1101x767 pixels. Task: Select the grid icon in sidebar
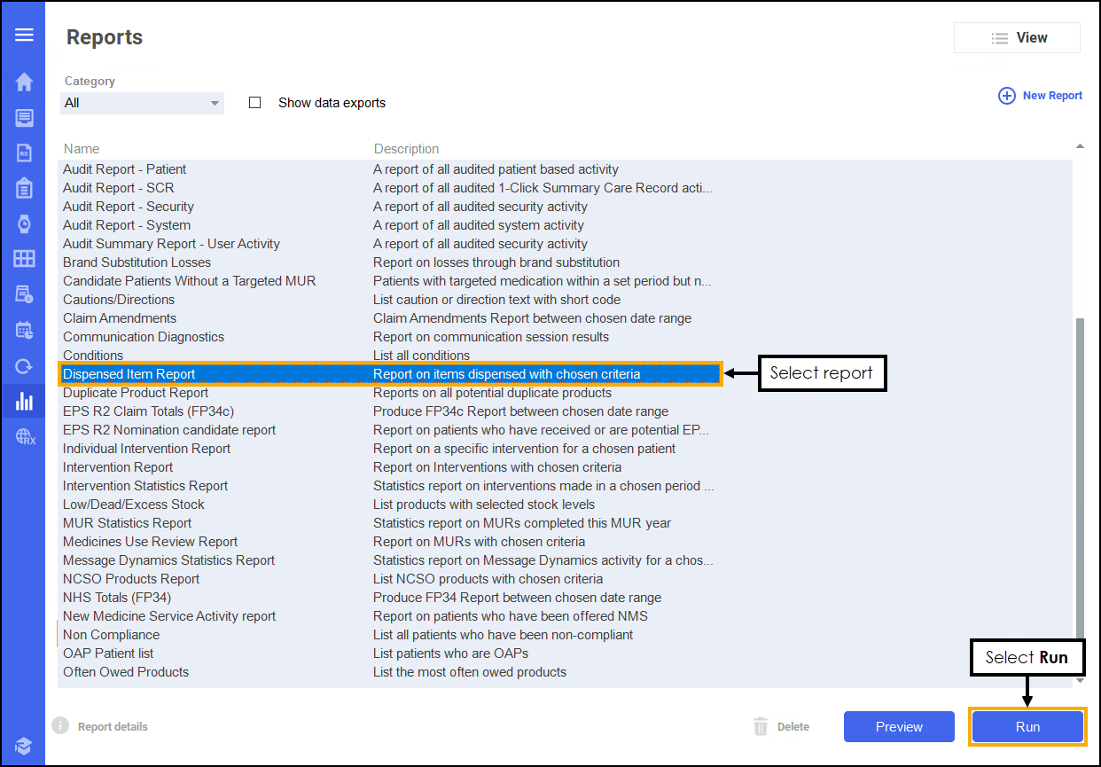(24, 259)
